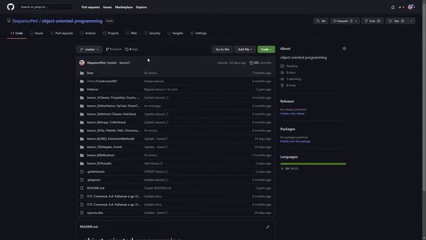Open the lesson_9 Threads folder
This screenshot has height=240, width=426.
tap(99, 163)
